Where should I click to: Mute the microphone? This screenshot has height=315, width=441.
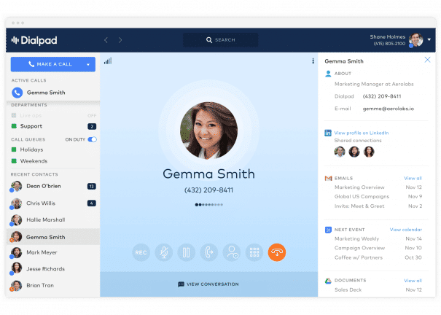point(164,252)
